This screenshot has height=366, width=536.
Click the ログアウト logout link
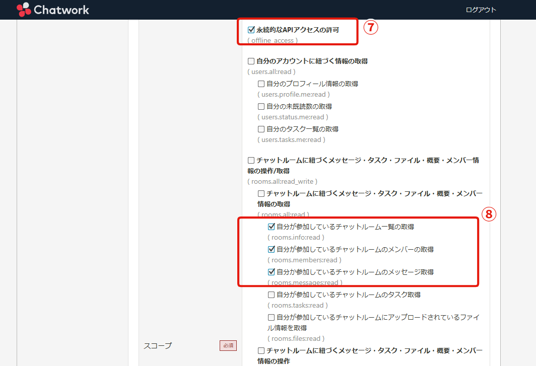(481, 10)
